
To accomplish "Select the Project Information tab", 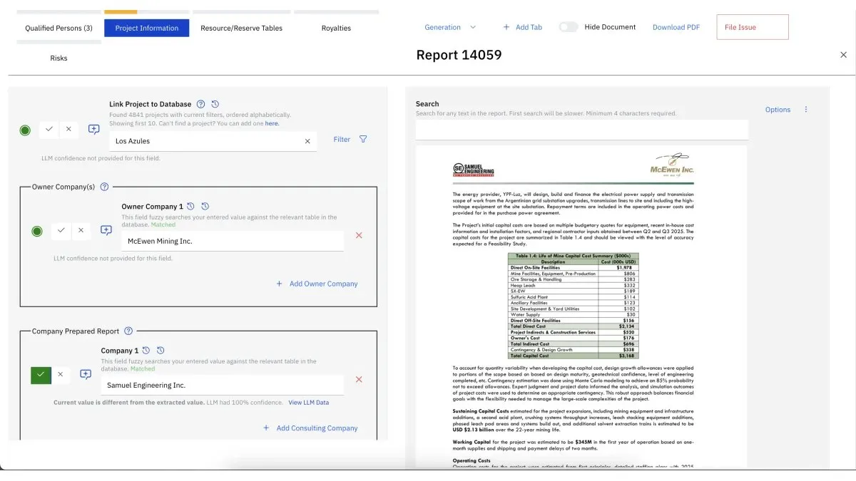I will pos(146,29).
